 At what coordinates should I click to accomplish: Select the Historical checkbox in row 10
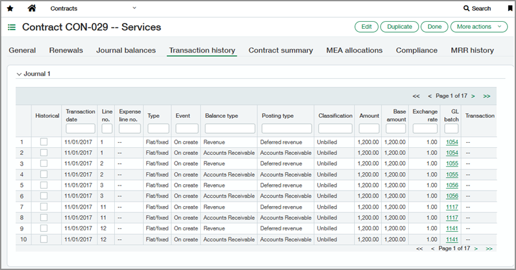click(44, 239)
